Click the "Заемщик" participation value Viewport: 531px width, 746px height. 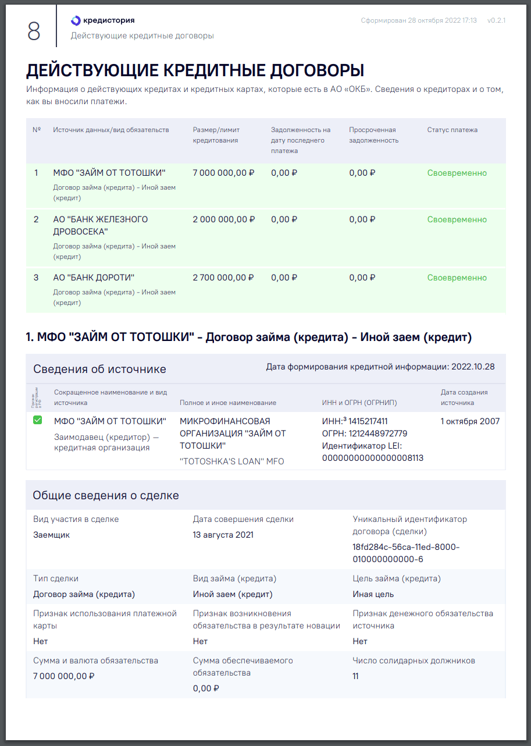[x=52, y=535]
